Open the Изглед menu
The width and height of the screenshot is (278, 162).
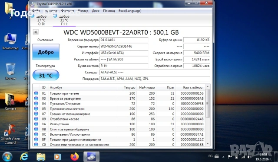point(83,11)
